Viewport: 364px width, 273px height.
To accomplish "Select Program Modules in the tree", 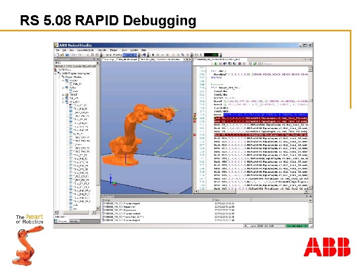I will coord(74,77).
